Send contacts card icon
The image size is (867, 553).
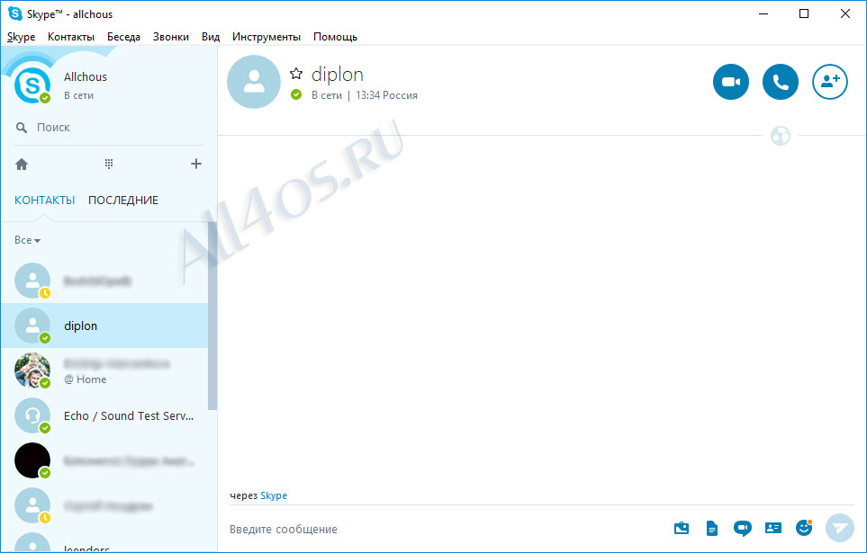[773, 528]
